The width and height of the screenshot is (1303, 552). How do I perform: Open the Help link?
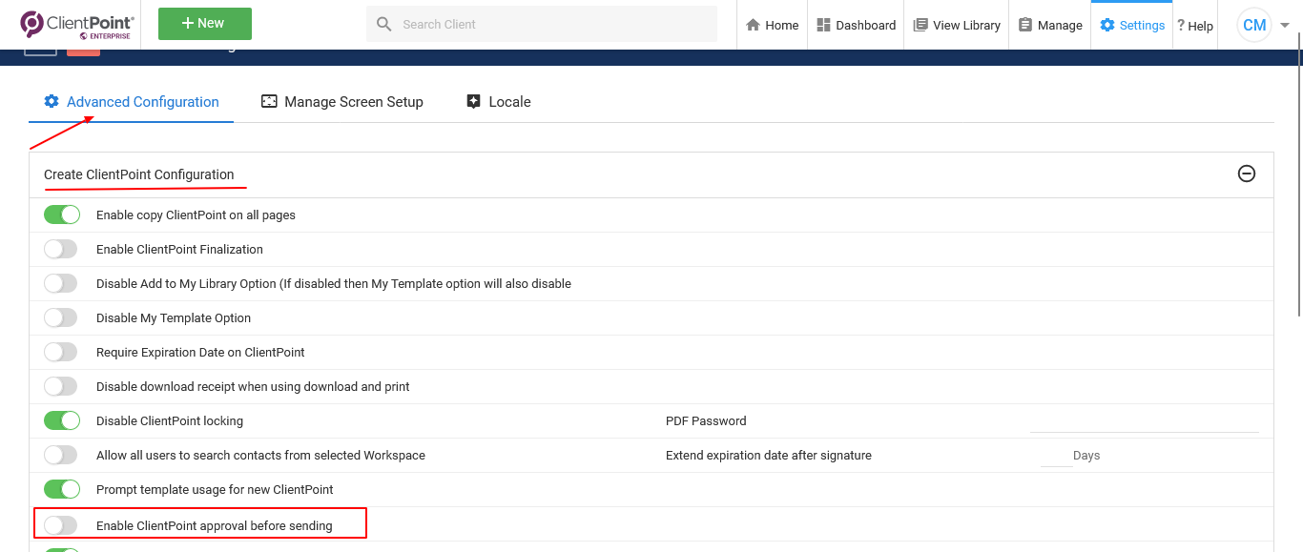1195,26
